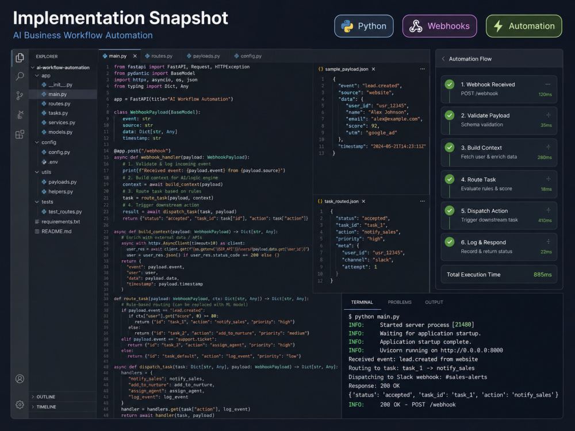This screenshot has width=575, height=431.
Task: Open more actions for task_routed.json
Action: pyautogui.click(x=423, y=201)
